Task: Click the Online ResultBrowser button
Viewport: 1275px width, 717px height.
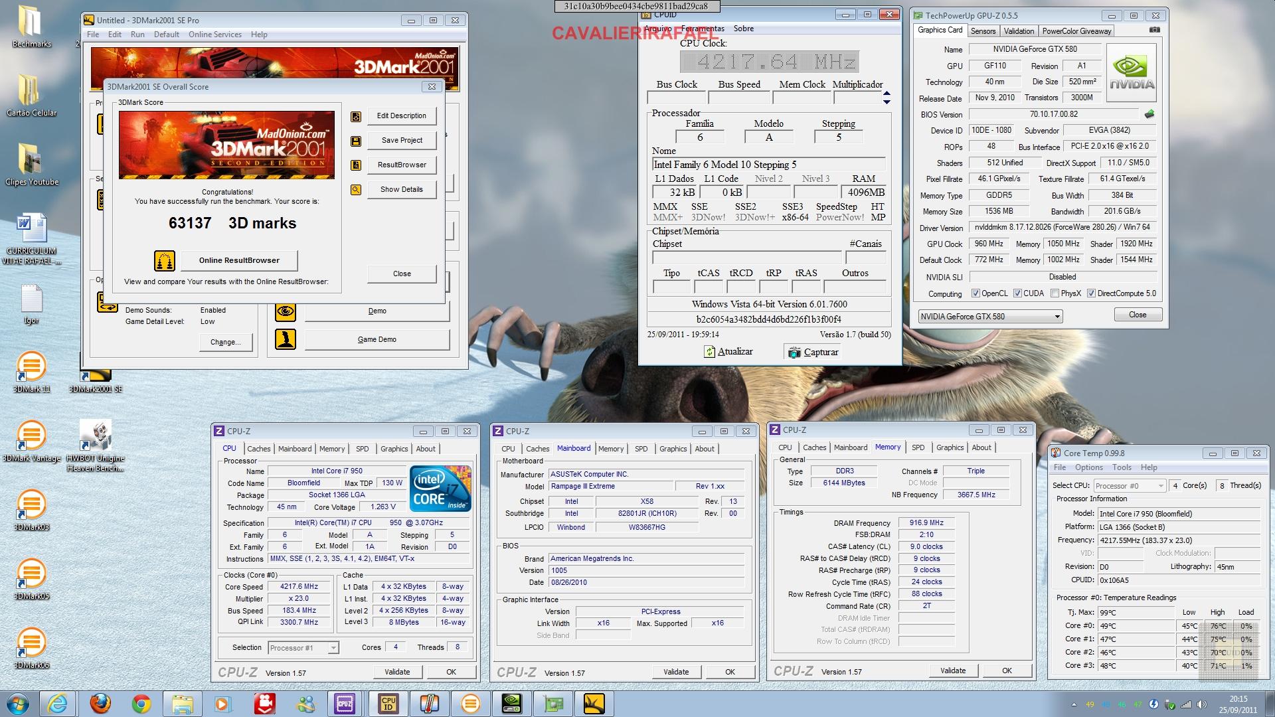Action: coord(239,260)
